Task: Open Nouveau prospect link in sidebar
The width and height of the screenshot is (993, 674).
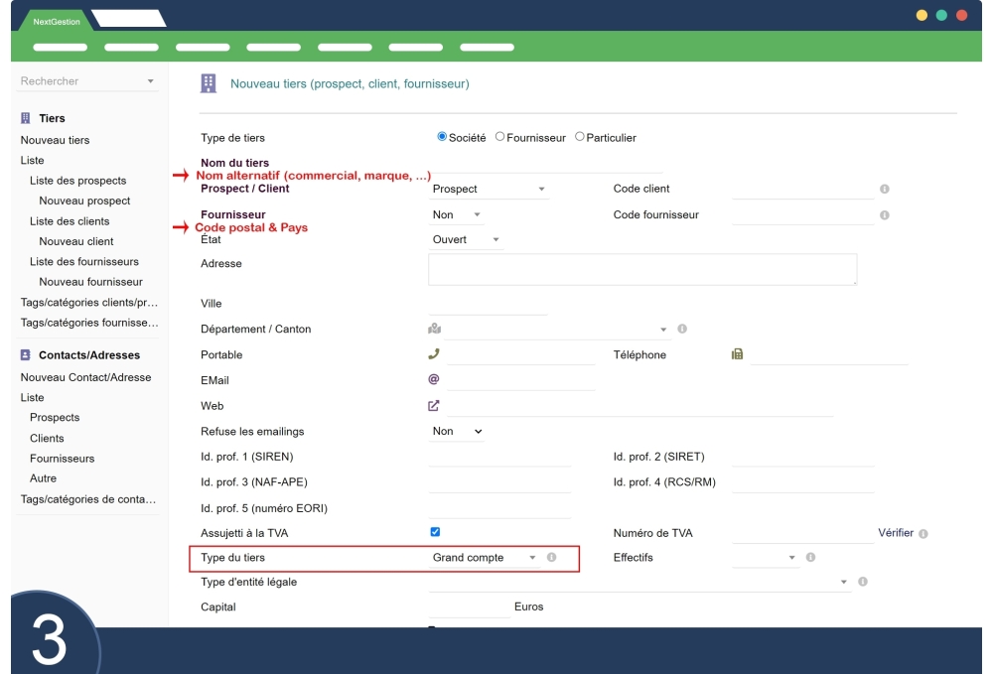Action: click(84, 201)
